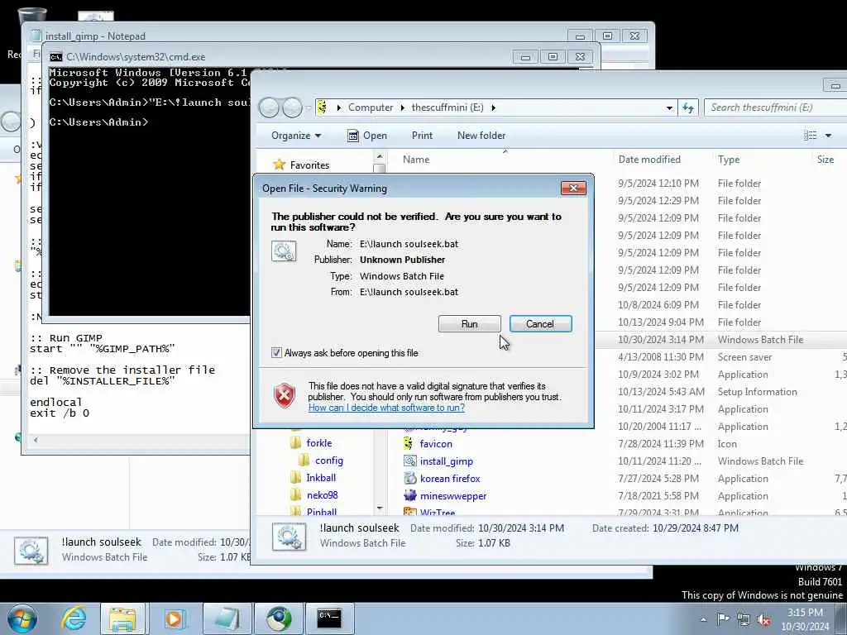Click the taskbar clock showing 3:15 PM
The width and height of the screenshot is (847, 635).
(x=805, y=619)
